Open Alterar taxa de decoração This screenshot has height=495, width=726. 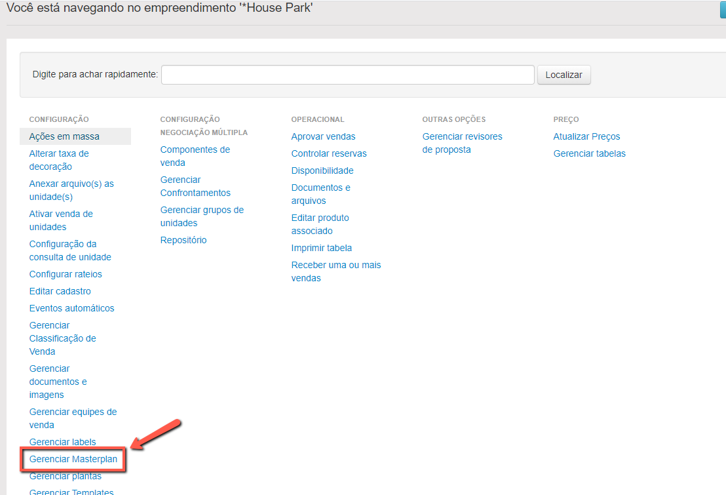pyautogui.click(x=59, y=160)
